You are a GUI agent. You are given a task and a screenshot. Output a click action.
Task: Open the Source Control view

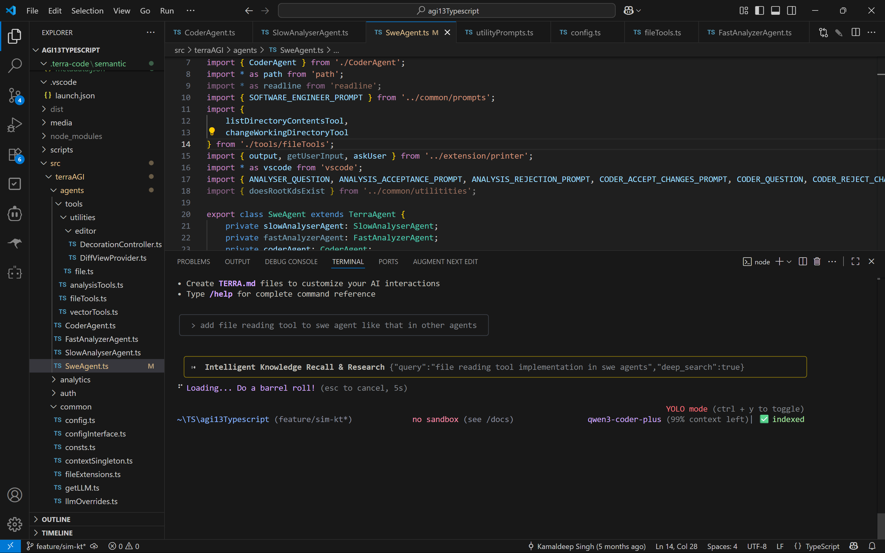click(x=15, y=95)
